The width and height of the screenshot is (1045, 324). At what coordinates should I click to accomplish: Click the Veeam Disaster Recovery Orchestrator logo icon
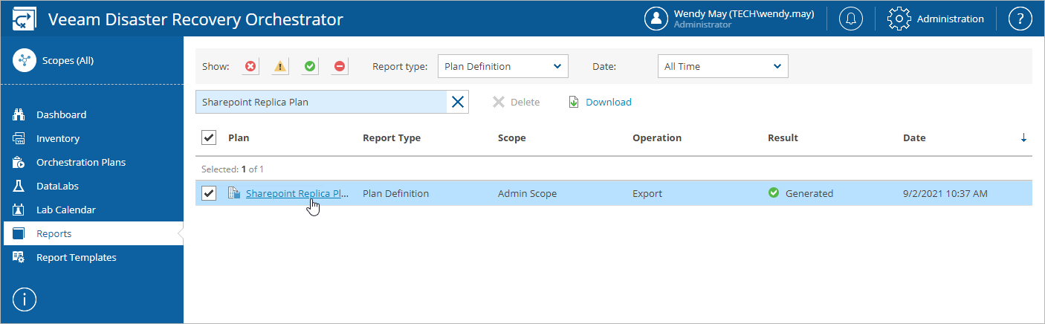[23, 19]
